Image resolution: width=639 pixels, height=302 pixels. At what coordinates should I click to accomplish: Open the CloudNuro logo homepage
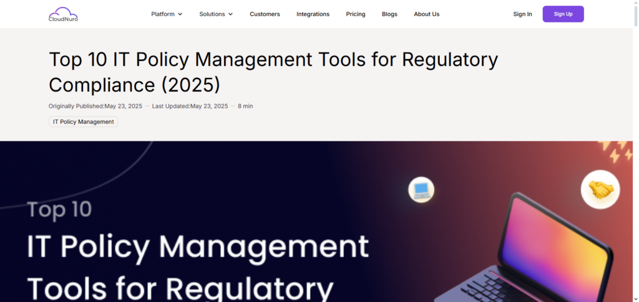[63, 14]
